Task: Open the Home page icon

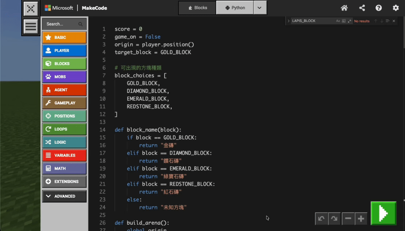Action: [x=344, y=8]
